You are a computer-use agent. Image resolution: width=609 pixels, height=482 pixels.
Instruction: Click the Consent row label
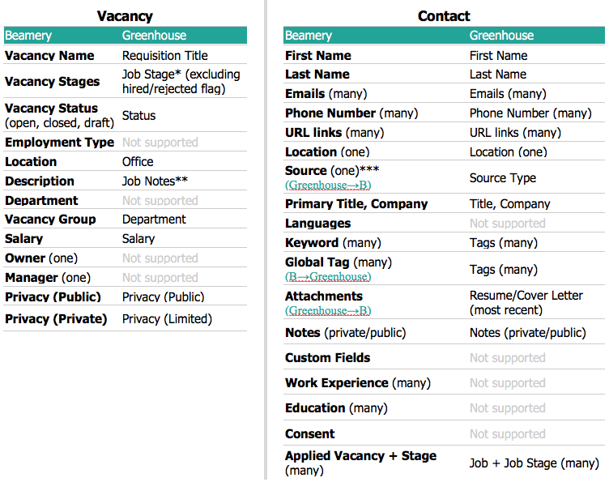309,434
